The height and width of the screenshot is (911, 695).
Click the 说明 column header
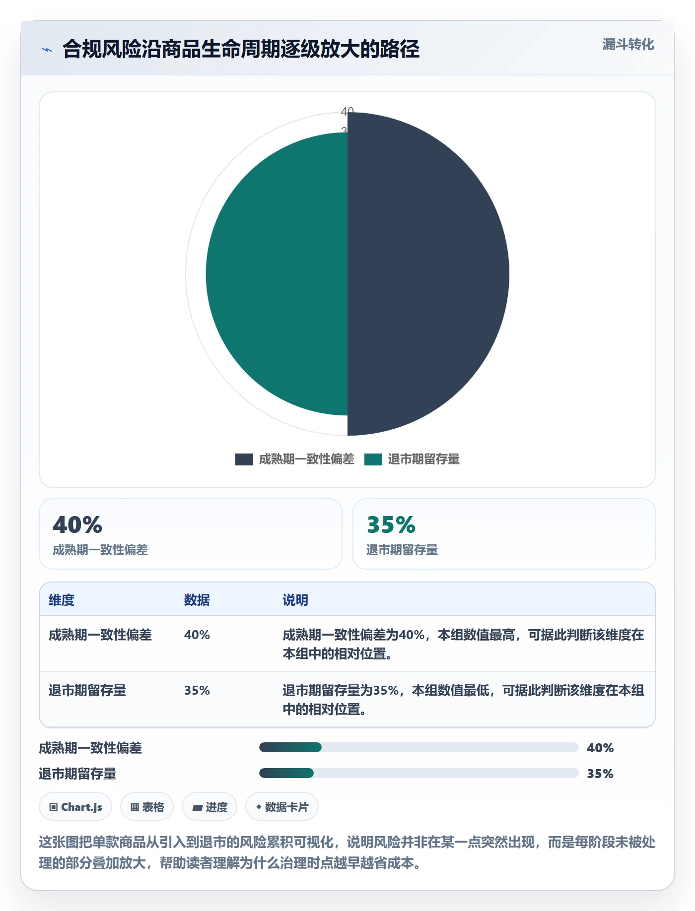295,600
